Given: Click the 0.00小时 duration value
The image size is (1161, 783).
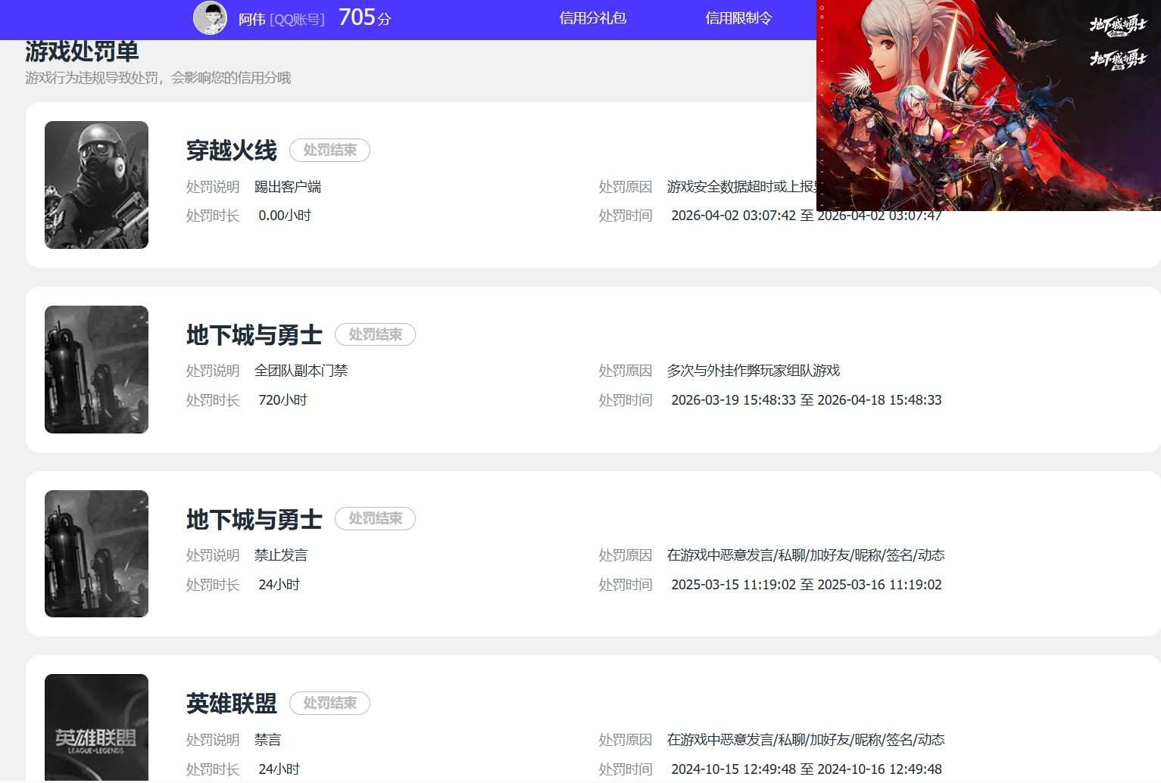Looking at the screenshot, I should pos(285,216).
